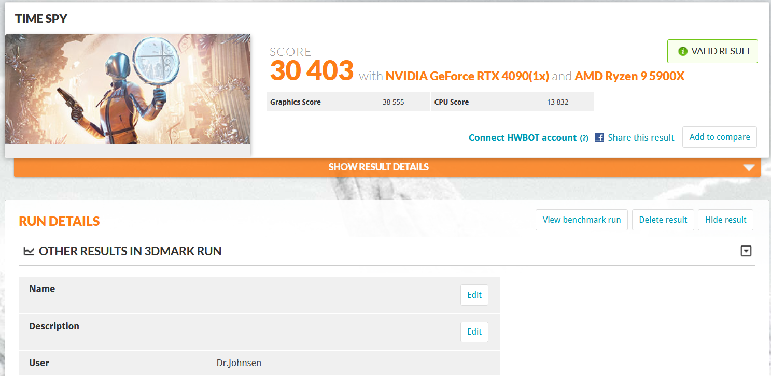
Task: Open the HWBOT help question mark
Action: [x=584, y=138]
